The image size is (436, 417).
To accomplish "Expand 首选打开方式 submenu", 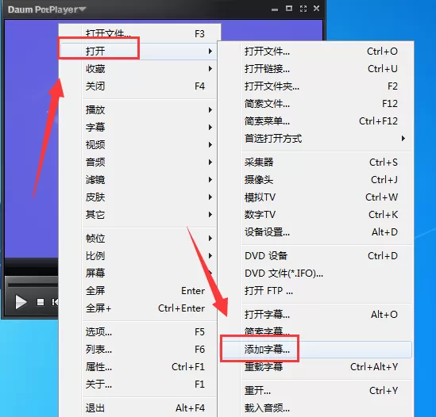I will coord(315,139).
